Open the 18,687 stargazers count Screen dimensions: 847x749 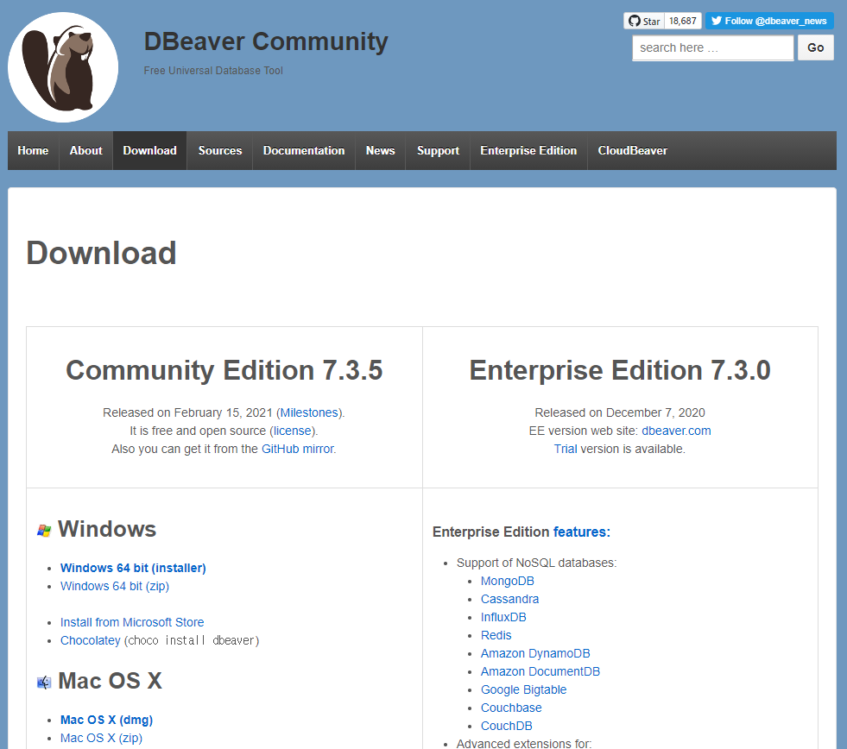click(683, 21)
